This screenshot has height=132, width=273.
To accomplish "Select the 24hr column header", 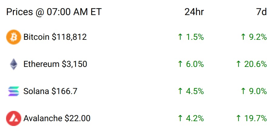I will pos(194,12).
